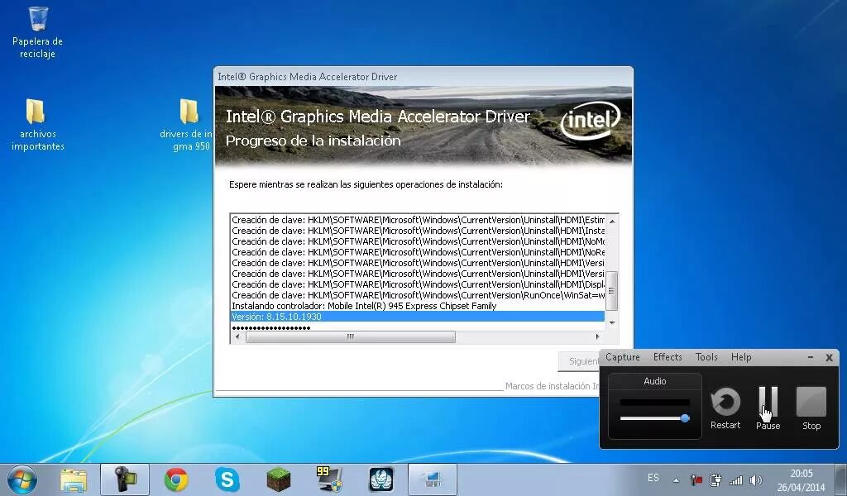The height and width of the screenshot is (496, 847).
Task: Open Skype from the taskbar
Action: point(227,479)
